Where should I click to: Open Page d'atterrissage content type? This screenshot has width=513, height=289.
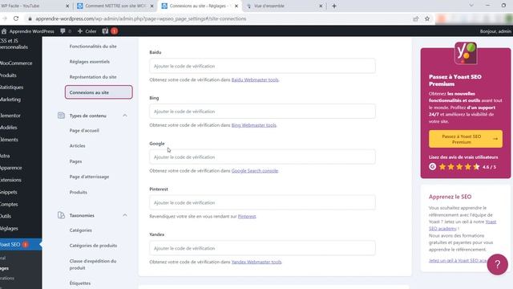pos(89,177)
